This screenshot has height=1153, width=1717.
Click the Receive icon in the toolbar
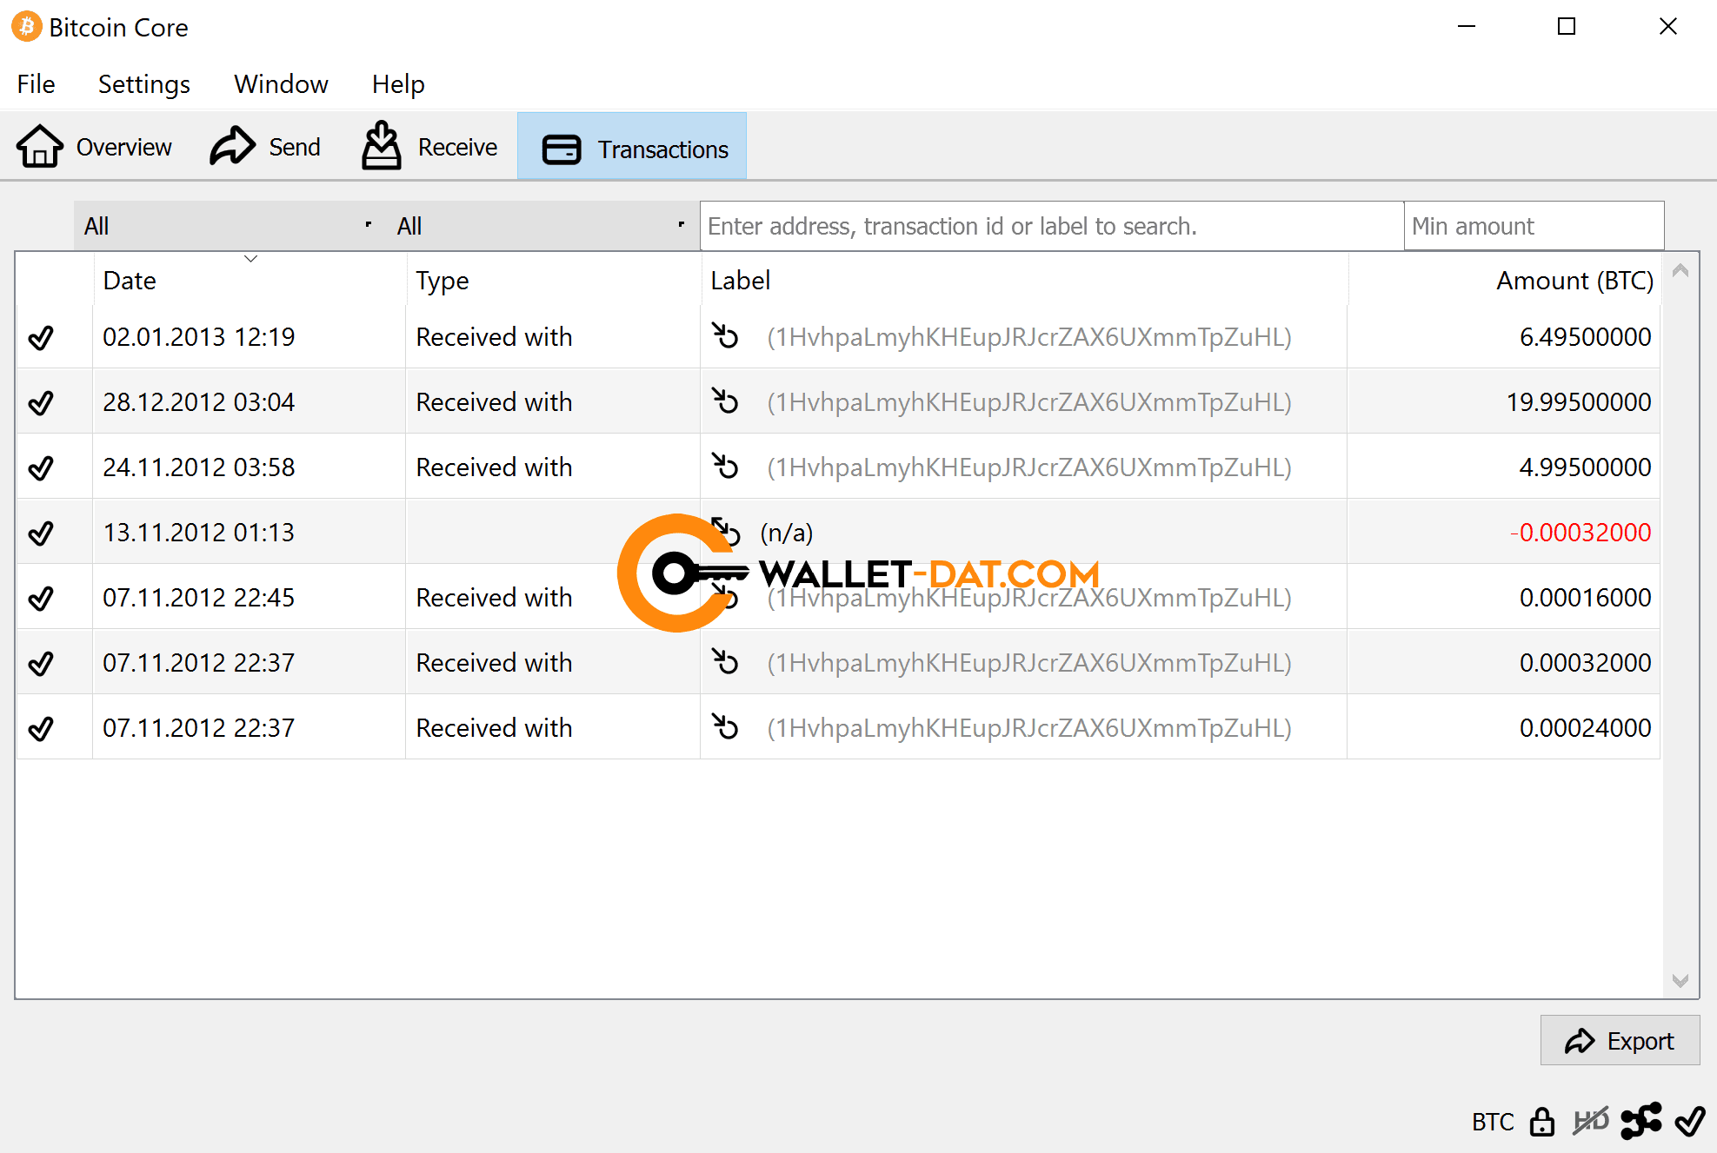[x=381, y=146]
